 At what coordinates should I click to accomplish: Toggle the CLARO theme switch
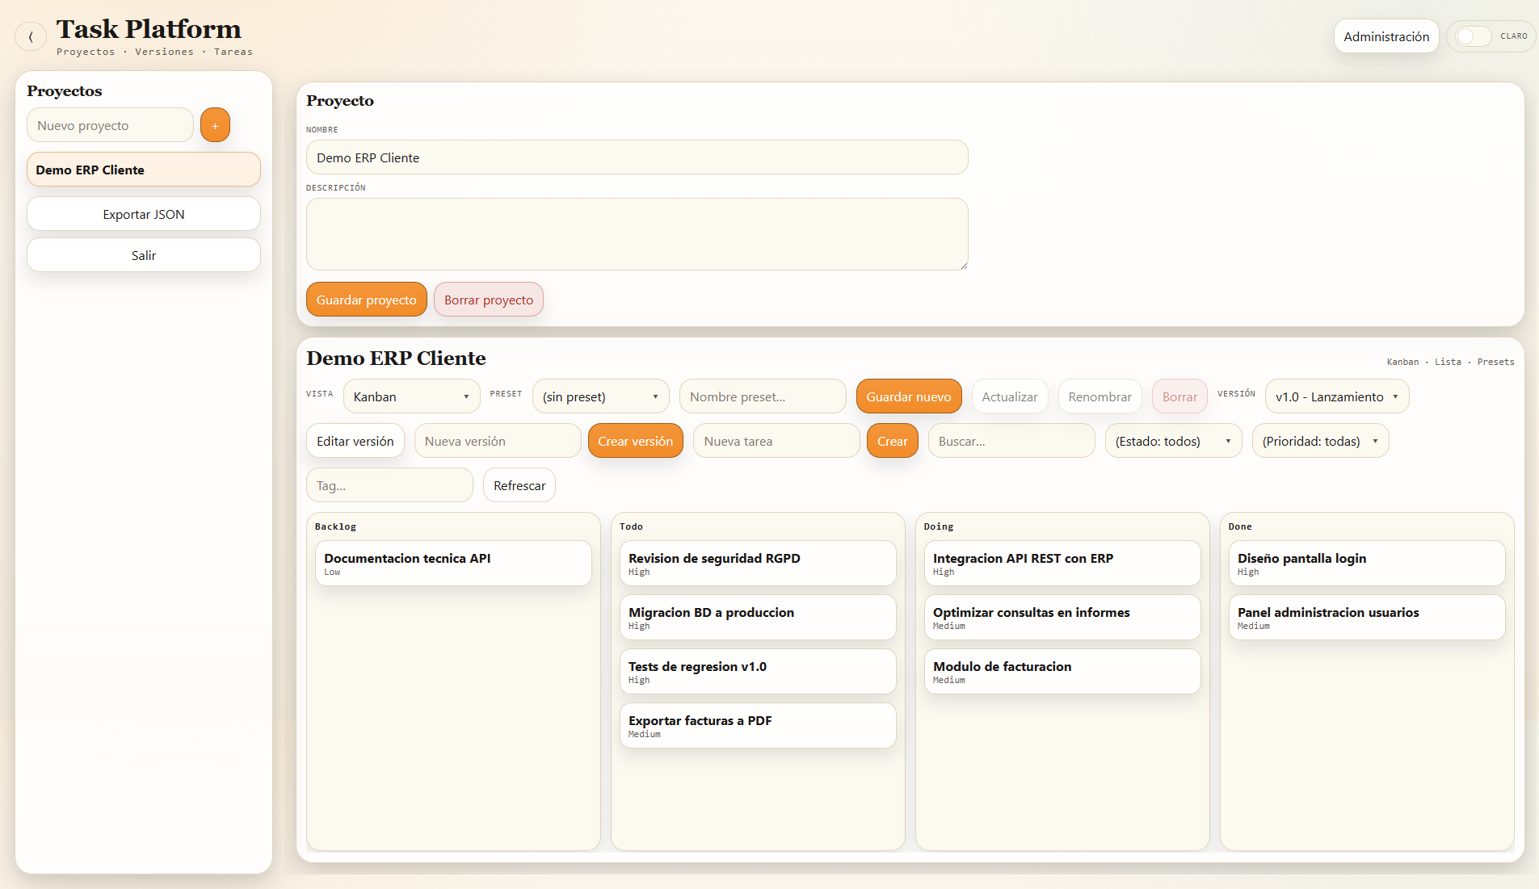click(x=1474, y=36)
